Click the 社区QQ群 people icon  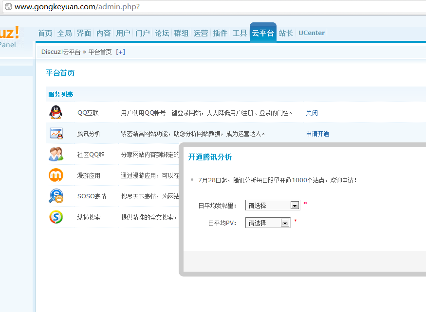point(56,154)
